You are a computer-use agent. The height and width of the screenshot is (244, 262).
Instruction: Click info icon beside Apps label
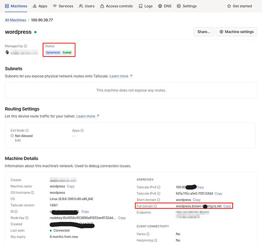coord(82,130)
